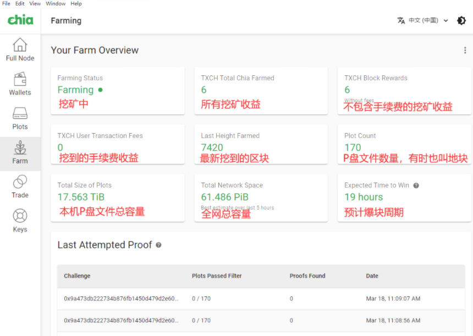The width and height of the screenshot is (473, 336).
Task: Click the Edit menu
Action: click(20, 3)
